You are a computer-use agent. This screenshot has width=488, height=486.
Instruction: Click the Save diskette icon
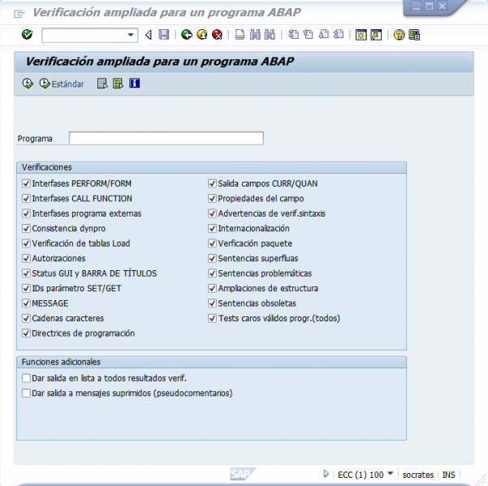164,35
